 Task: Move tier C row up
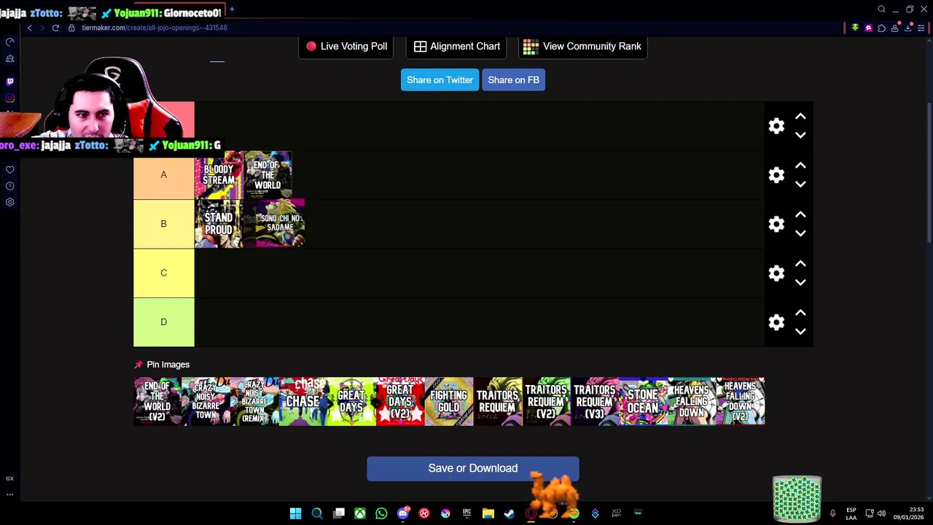(800, 263)
